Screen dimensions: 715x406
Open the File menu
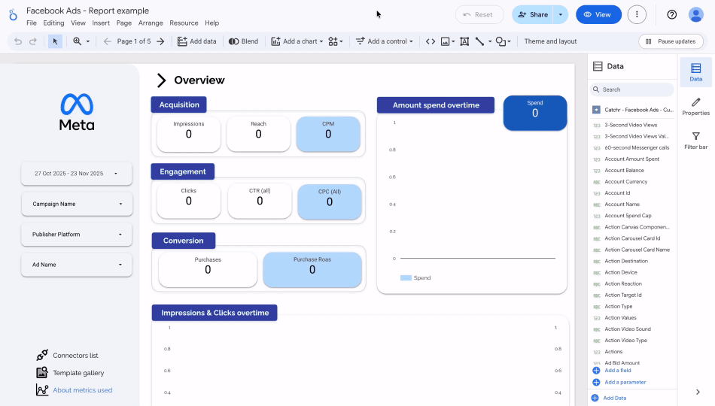32,23
